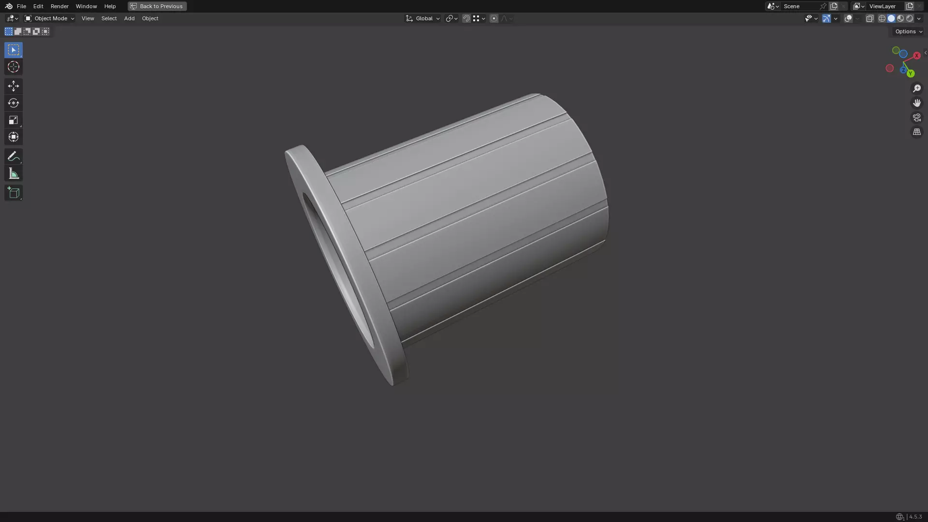Open the Window menu
Viewport: 928px width, 522px height.
coord(86,6)
